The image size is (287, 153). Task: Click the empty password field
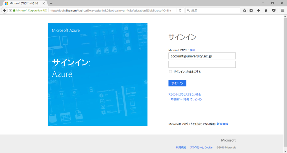tap(202, 64)
